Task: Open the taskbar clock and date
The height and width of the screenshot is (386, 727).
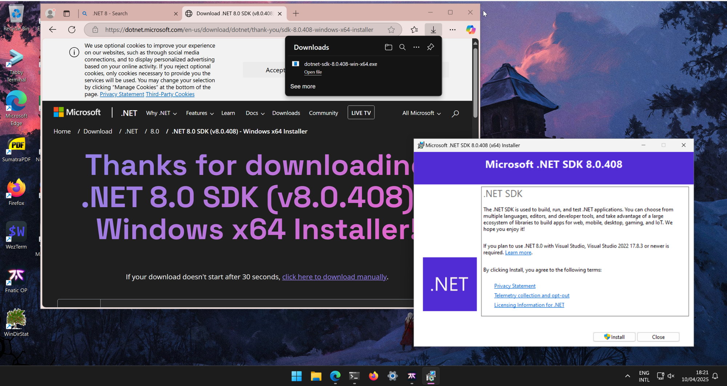Action: click(695, 376)
